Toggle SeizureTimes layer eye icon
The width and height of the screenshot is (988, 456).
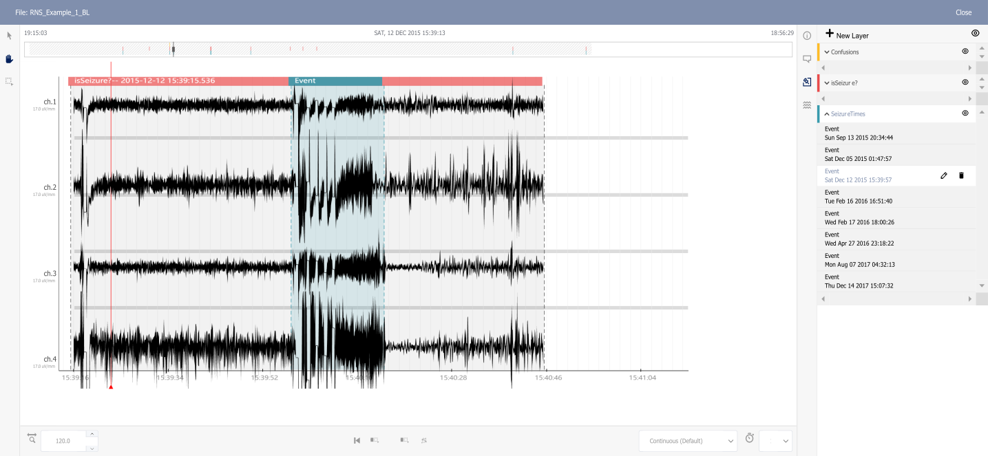tap(965, 113)
